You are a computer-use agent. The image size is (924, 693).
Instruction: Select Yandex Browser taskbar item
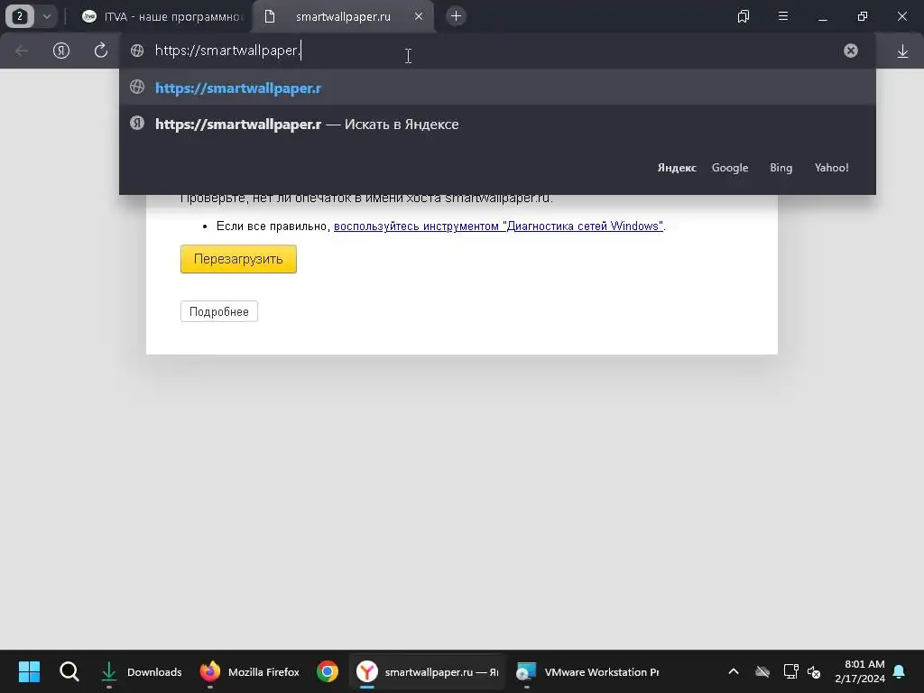pos(428,671)
